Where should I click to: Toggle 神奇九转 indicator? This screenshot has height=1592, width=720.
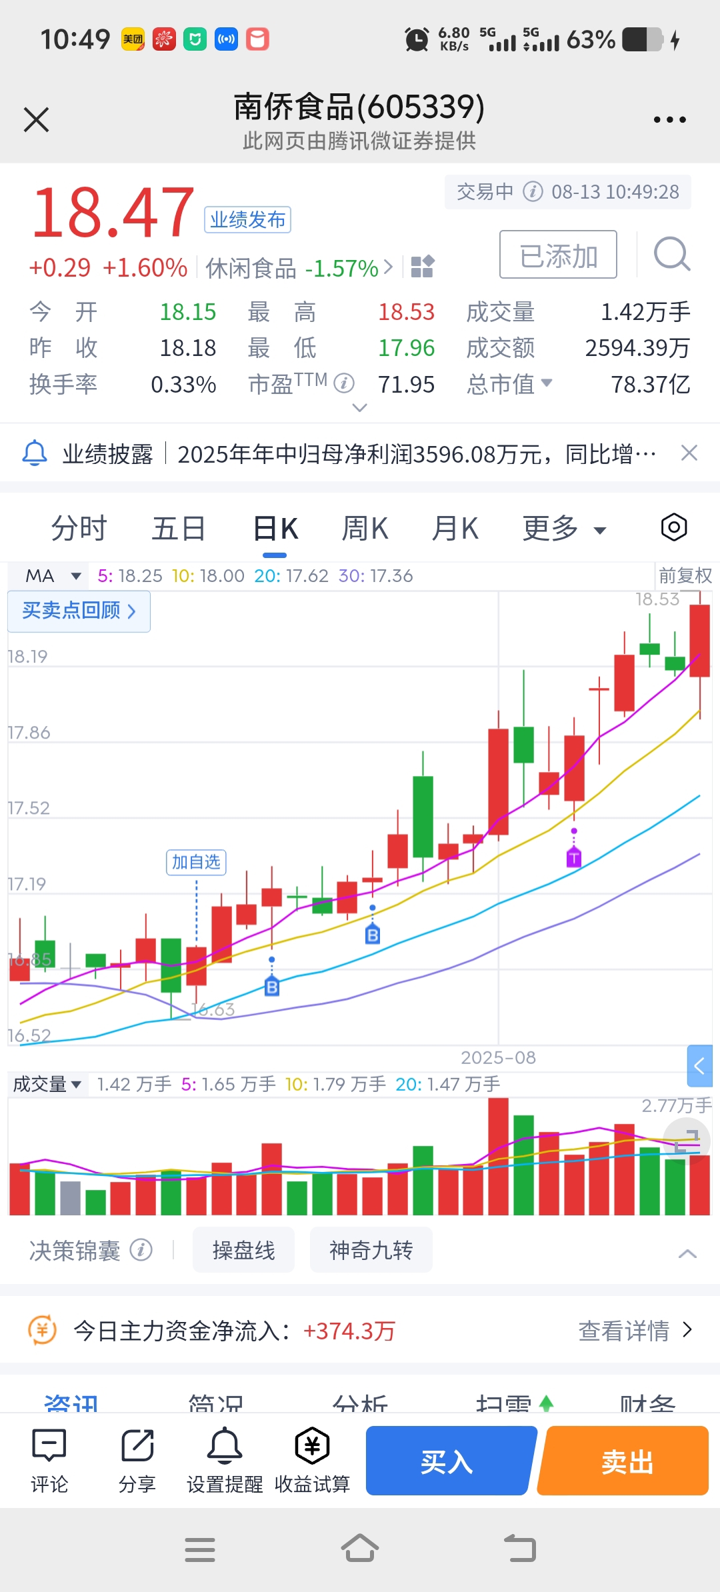coord(371,1250)
